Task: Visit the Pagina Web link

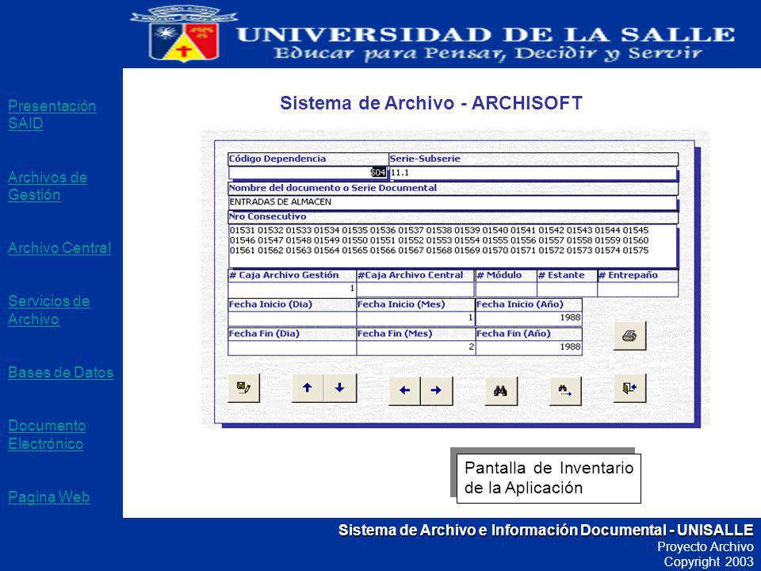Action: click(x=48, y=496)
